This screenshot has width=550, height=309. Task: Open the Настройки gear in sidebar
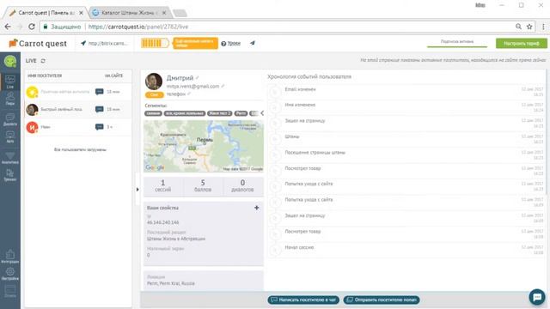point(10,274)
